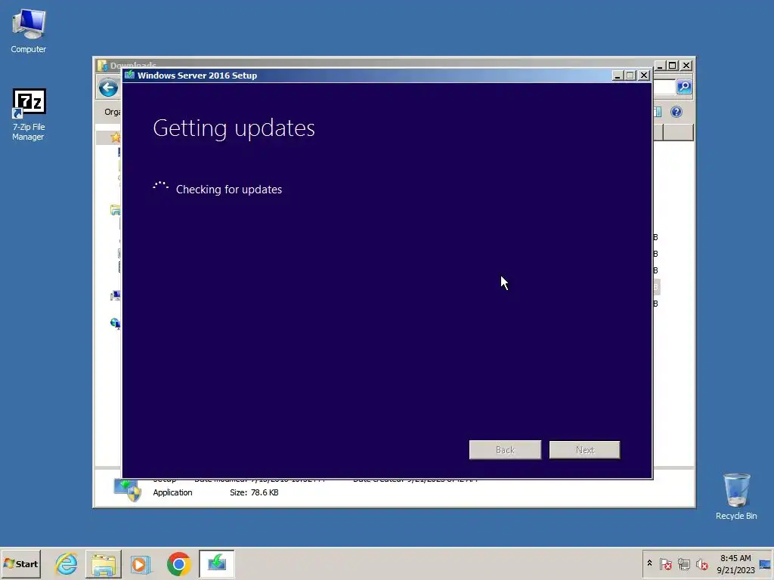Close the Windows Server 2016 Setup window
The width and height of the screenshot is (774, 580).
click(x=644, y=76)
